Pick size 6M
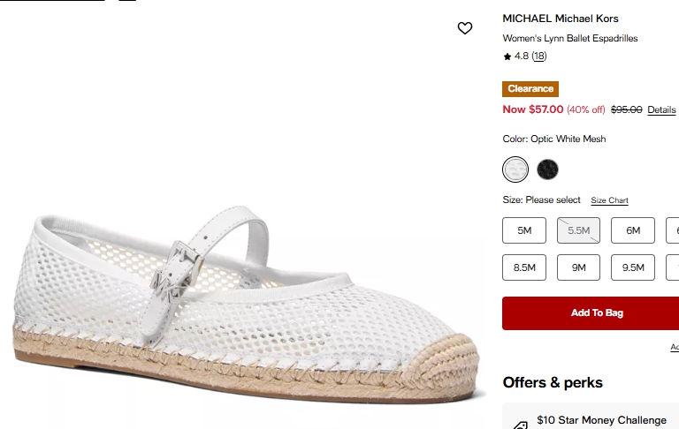This screenshot has height=429, width=679. click(x=633, y=230)
